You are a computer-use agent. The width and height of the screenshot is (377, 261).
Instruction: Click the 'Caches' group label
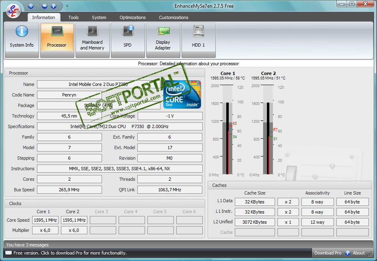tap(219, 185)
